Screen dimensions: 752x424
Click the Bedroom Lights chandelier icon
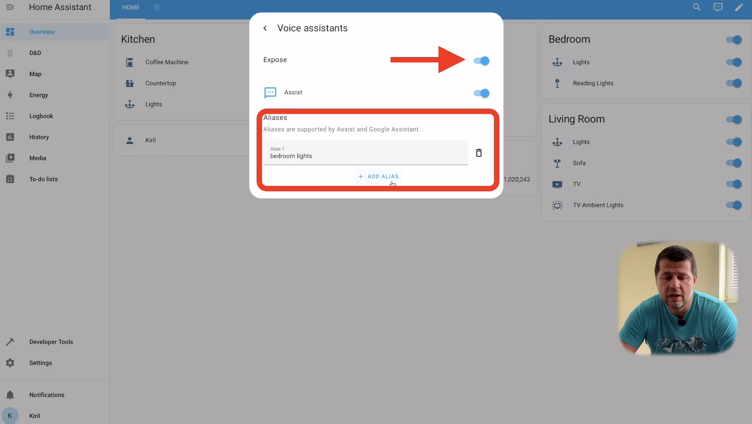tap(557, 62)
